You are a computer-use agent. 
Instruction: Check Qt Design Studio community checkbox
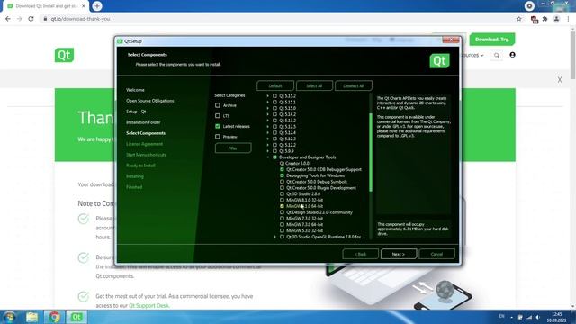(x=282, y=212)
